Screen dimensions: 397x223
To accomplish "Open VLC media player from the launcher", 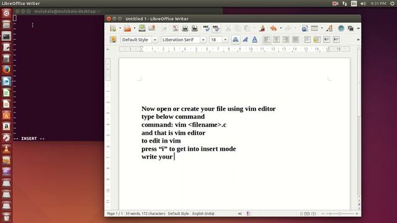I will tap(6, 149).
